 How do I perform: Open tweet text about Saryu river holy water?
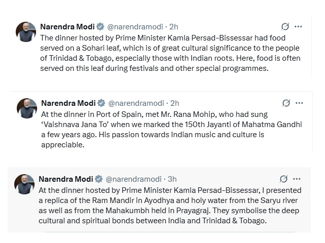[168, 206]
